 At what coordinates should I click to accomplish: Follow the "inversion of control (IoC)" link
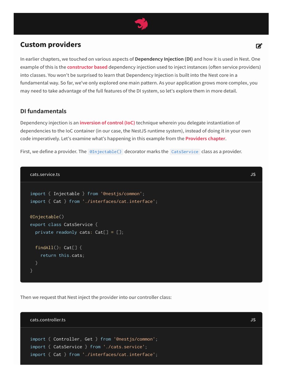(x=107, y=123)
